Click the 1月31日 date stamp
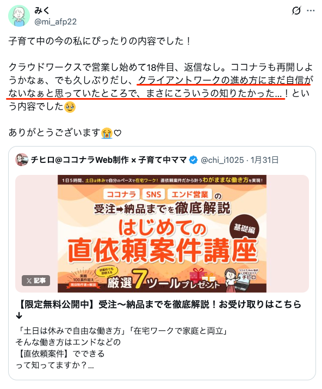The image size is (322, 389). point(264,160)
